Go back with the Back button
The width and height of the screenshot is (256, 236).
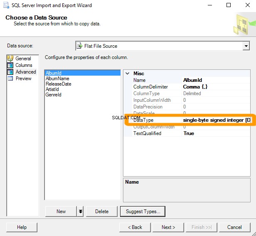(135, 227)
